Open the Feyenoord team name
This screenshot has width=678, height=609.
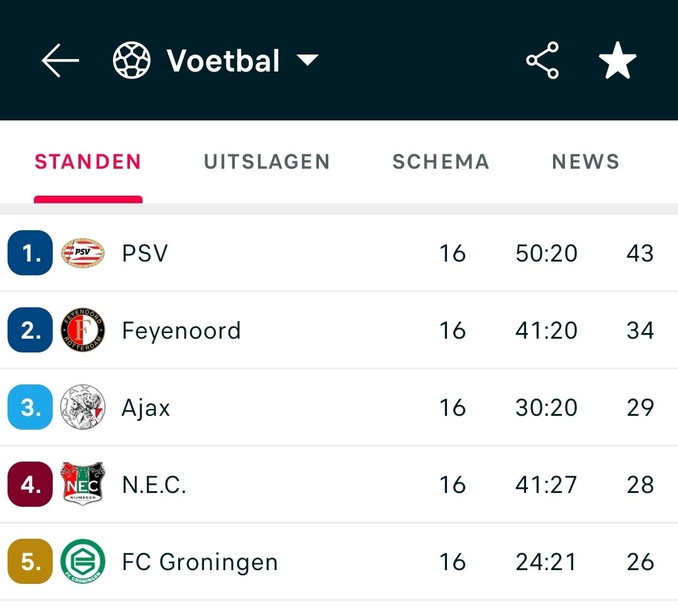click(x=181, y=331)
